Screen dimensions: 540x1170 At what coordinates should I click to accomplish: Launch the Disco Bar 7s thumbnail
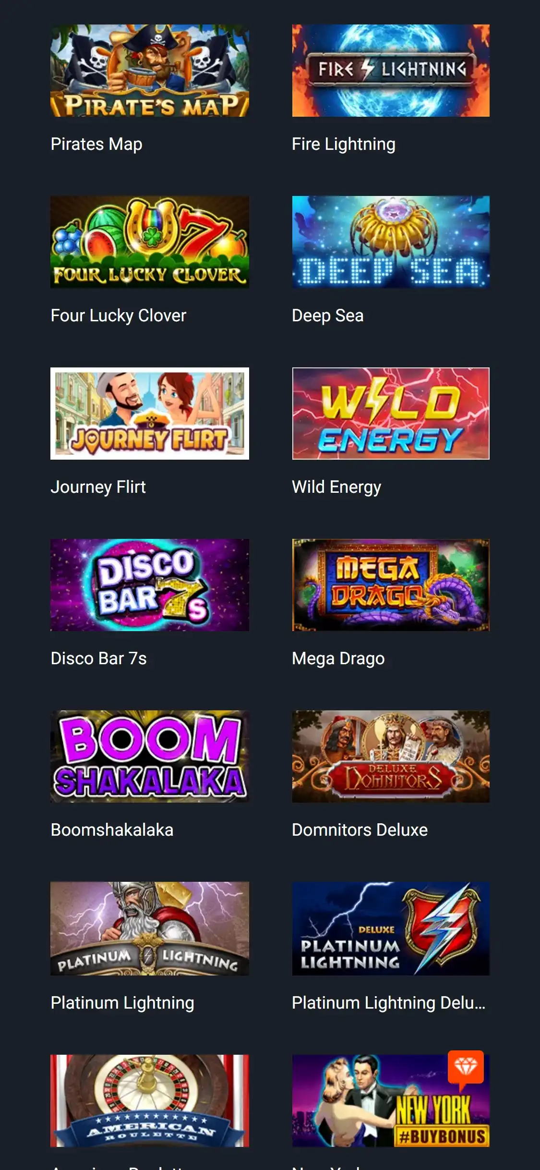point(150,585)
